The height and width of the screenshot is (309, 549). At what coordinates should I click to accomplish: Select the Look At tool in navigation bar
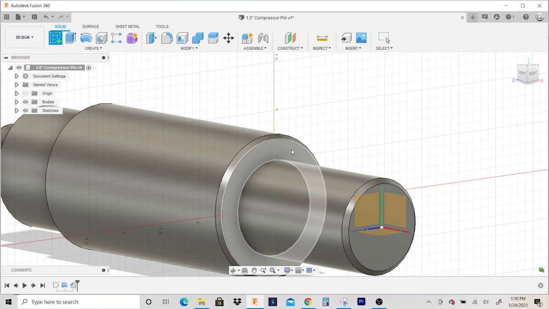[244, 270]
